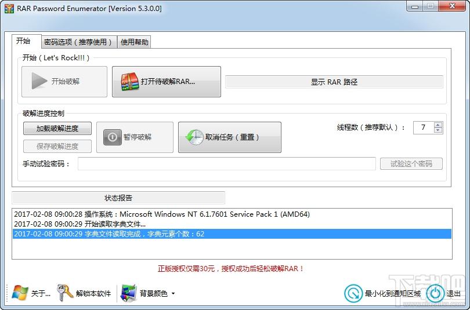470x310 pixels.
Task: Click the RAR Password Enumerator title bar icon
Action: coord(9,8)
